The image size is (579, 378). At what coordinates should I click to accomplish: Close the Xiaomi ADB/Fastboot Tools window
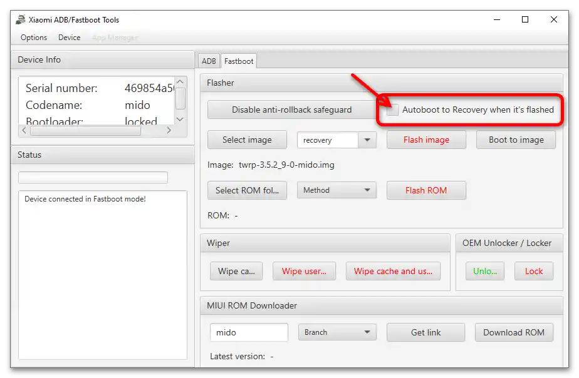pos(553,19)
